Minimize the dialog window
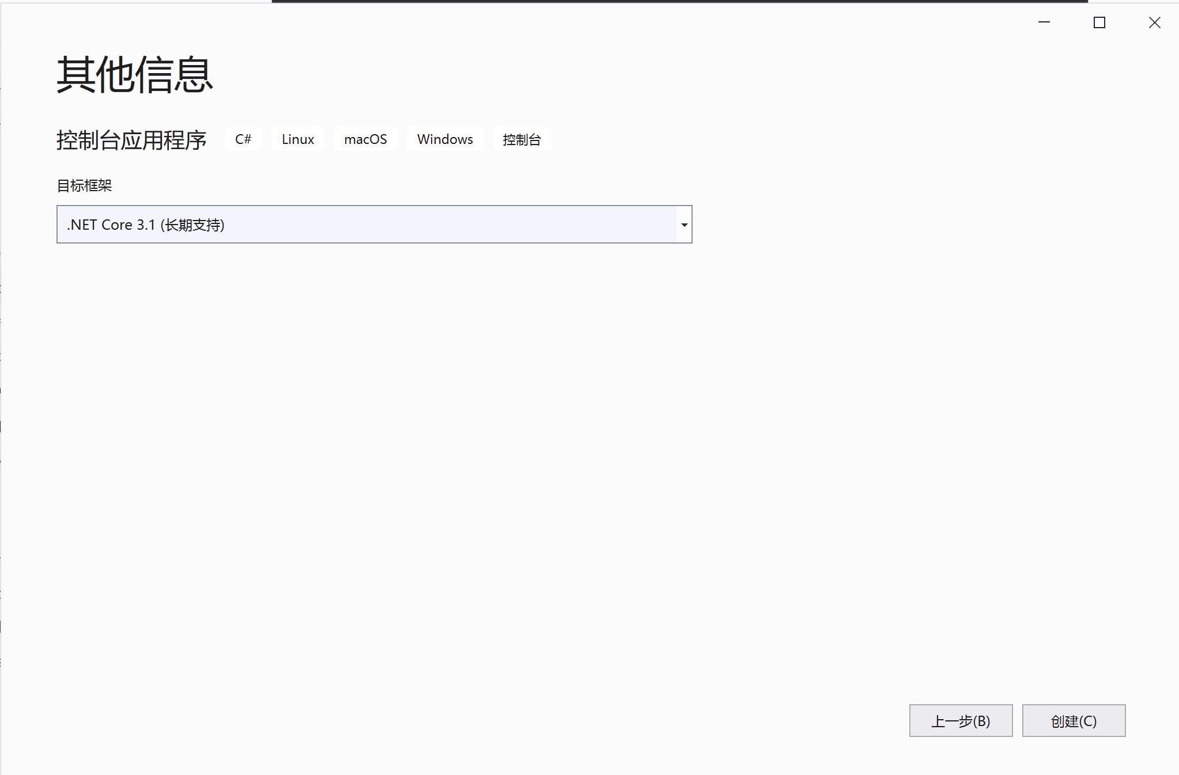Image resolution: width=1179 pixels, height=775 pixels. [x=1044, y=22]
